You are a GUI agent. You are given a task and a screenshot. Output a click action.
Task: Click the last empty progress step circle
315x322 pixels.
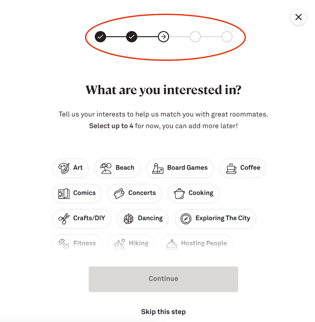point(227,37)
